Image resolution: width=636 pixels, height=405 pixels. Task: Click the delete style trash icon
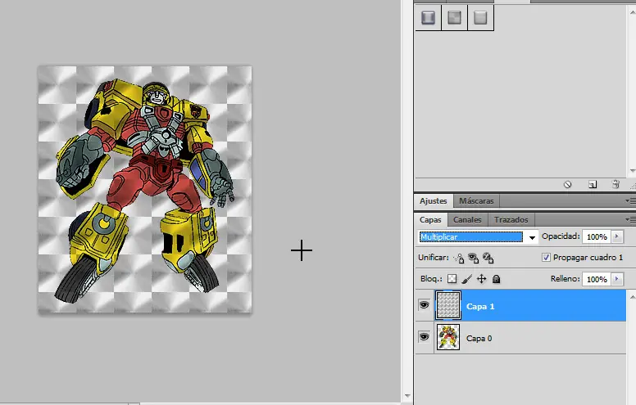point(616,185)
